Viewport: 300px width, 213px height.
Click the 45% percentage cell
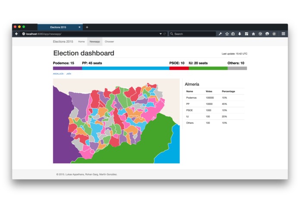click(224, 104)
